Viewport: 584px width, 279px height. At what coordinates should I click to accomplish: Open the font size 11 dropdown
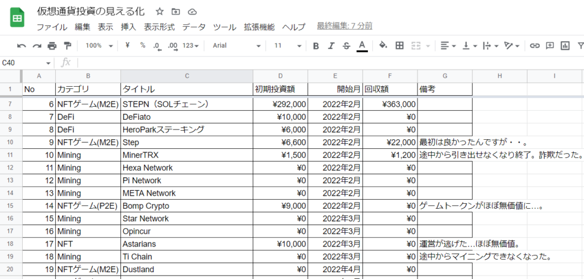point(287,46)
